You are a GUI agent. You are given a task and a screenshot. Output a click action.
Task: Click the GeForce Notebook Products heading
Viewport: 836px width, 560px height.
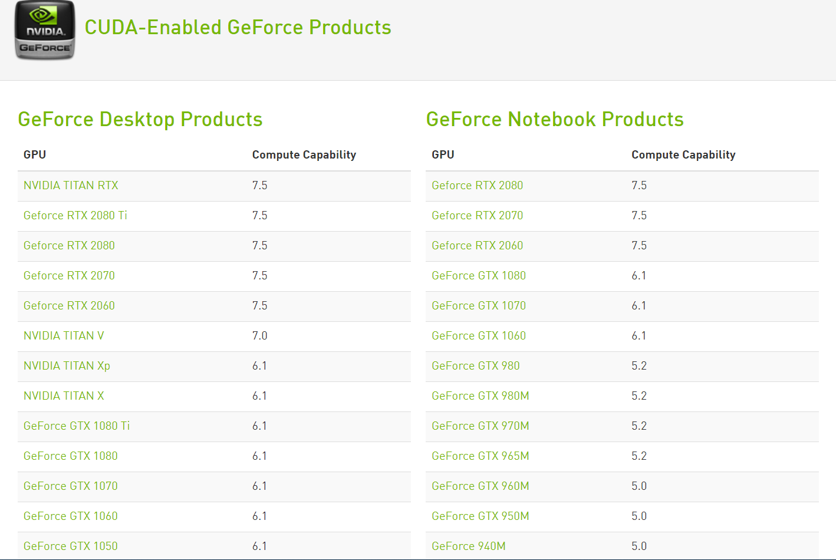(x=555, y=120)
